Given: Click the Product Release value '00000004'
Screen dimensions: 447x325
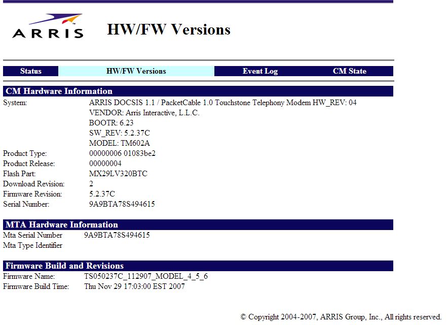Looking at the screenshot, I should point(105,164).
